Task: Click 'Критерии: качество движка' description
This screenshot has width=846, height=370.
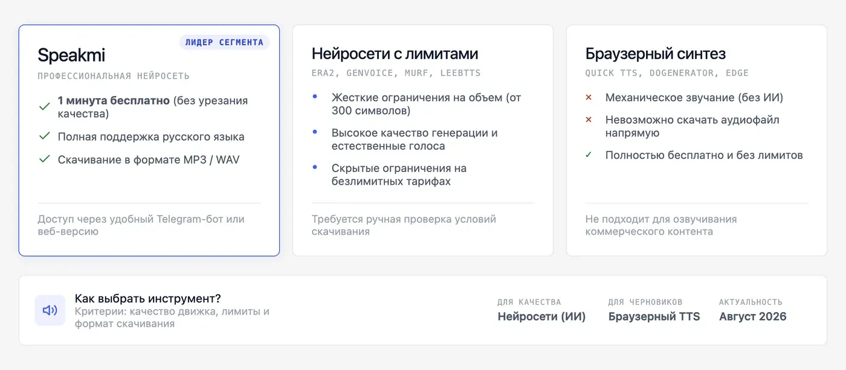Action: 172,317
